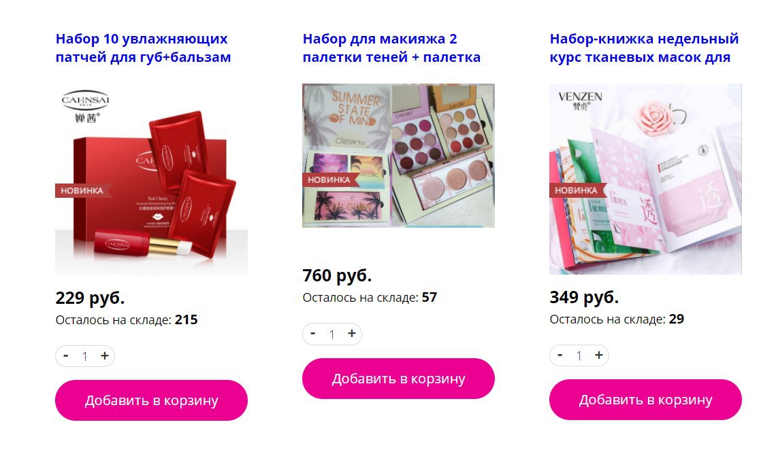
Task: Increase quantity for the 760 руб. makeup set
Action: [352, 334]
